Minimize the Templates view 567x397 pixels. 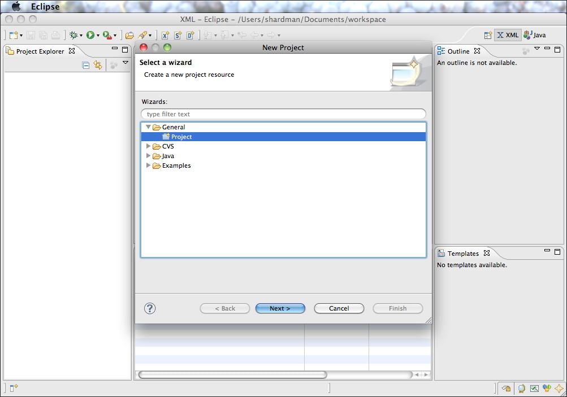[547, 250]
